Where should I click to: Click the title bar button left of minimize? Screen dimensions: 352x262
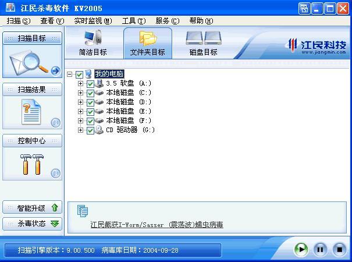point(304,9)
